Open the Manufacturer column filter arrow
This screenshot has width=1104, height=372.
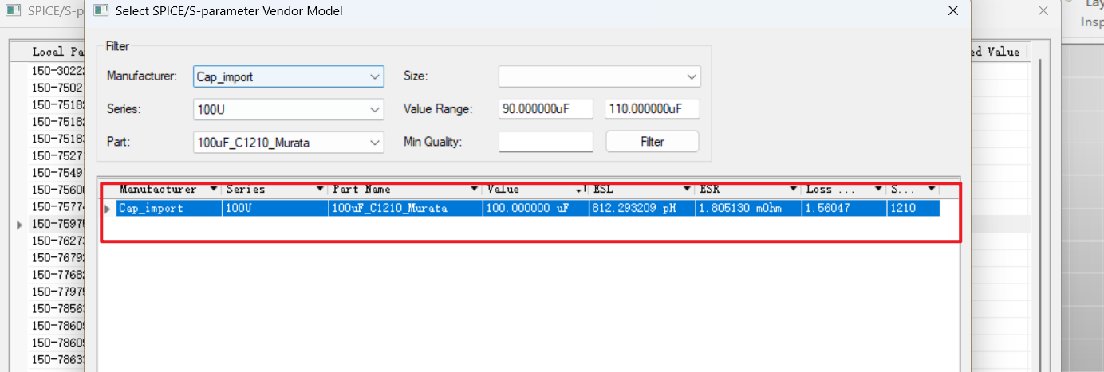pos(213,190)
